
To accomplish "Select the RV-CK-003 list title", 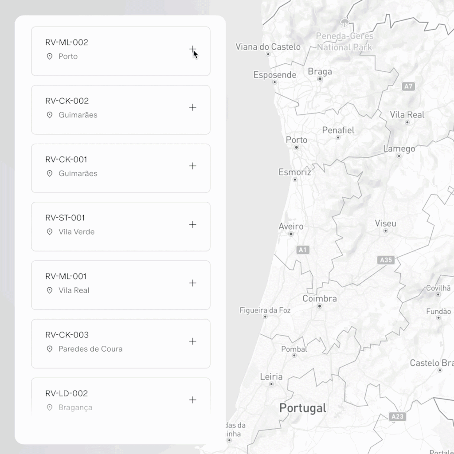I will coord(67,335).
